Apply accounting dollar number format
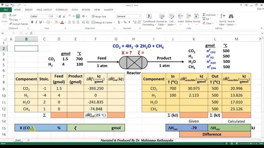Image resolution: width=264 pixels, height=148 pixels. (119, 22)
